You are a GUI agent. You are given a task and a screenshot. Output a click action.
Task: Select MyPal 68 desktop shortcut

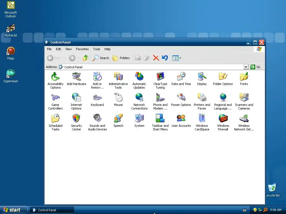pos(11,31)
